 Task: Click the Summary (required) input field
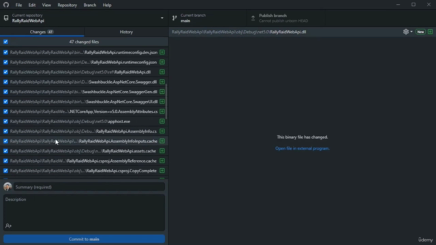tap(89, 187)
